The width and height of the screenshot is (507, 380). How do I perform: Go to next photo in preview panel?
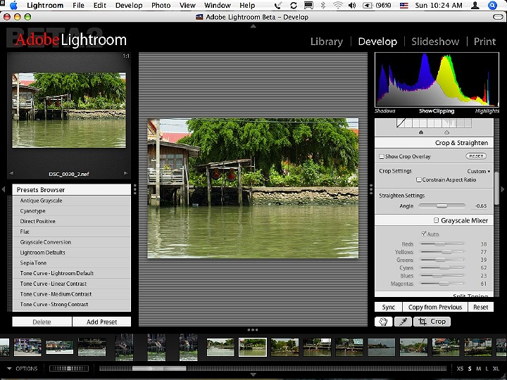click(x=126, y=174)
